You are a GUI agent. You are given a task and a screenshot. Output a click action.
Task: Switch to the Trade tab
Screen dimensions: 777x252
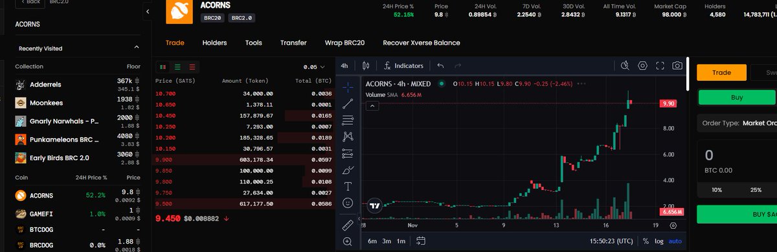(x=175, y=43)
